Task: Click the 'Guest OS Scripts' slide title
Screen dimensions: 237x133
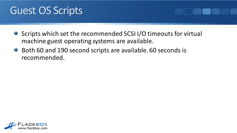Action: click(x=46, y=11)
